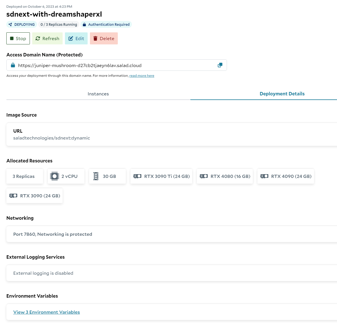Click the 2 vCPU text
Viewport: 337px width, 324px height.
[70, 176]
